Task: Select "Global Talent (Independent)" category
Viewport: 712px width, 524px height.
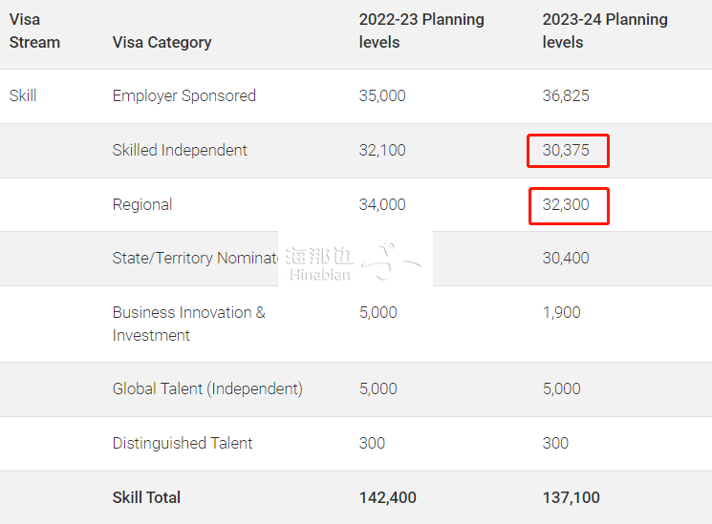Action: click(x=207, y=388)
